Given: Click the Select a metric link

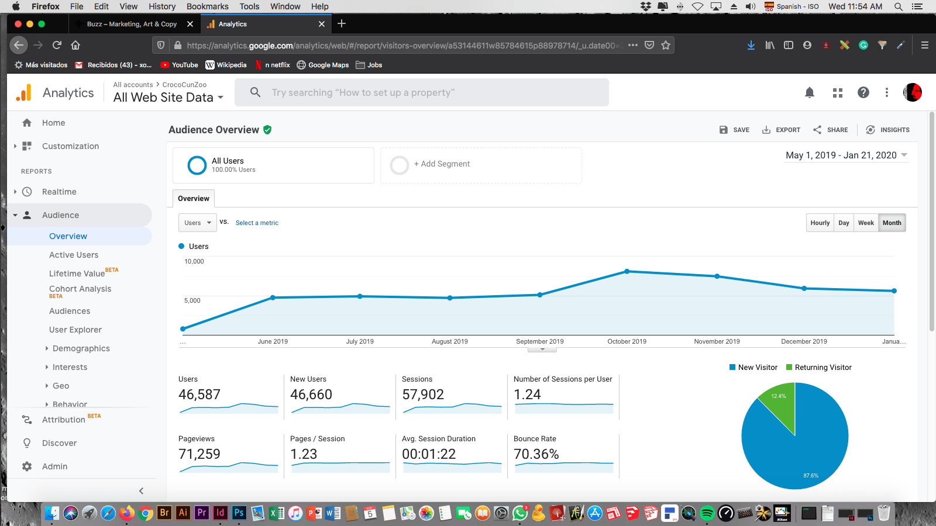Looking at the screenshot, I should click(x=257, y=223).
